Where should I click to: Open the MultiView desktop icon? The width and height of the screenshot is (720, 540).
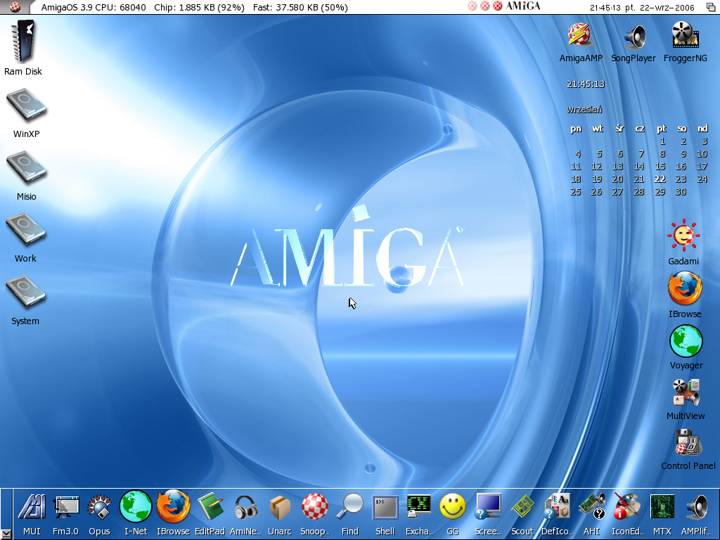[x=686, y=392]
